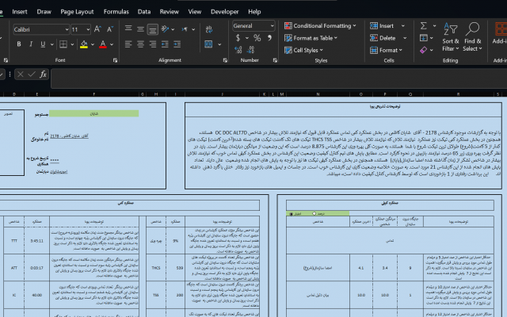Viewport: 507px width, 317px height.
Task: Open the Review tab
Action: click(x=169, y=12)
